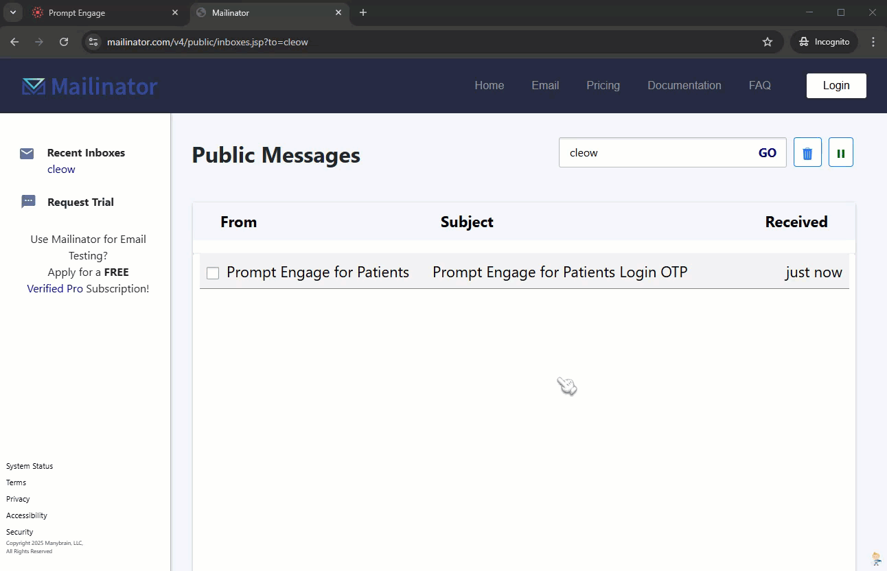Click the support mascot icon at bottom right
The height and width of the screenshot is (571, 887).
876,558
